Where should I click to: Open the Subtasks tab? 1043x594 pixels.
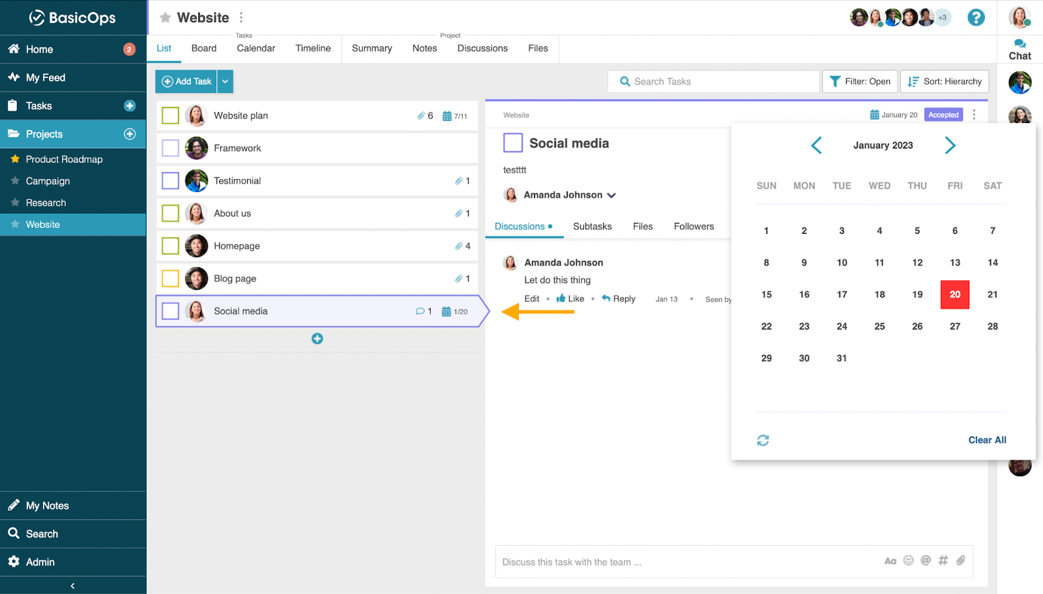592,227
